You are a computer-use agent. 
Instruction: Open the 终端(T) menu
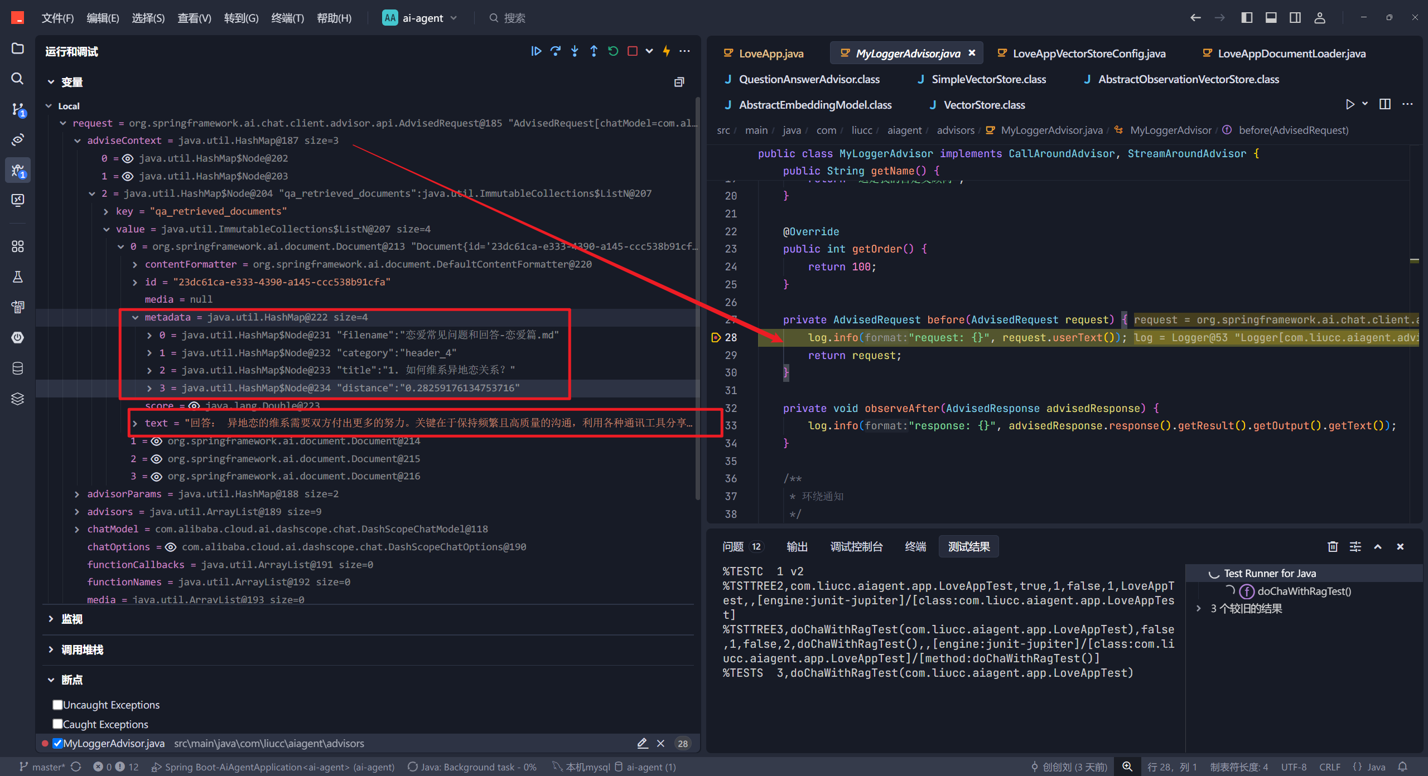pos(287,18)
